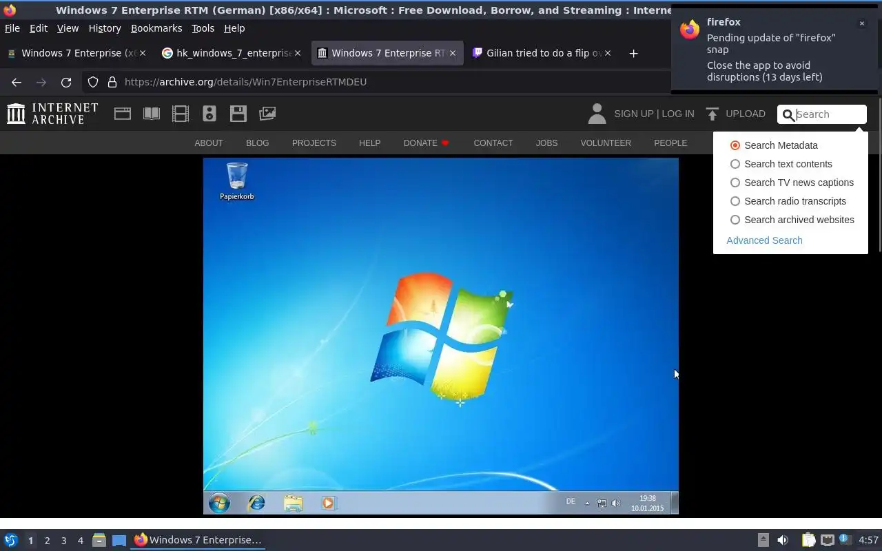Image resolution: width=882 pixels, height=551 pixels.
Task: Click the Advanced Search link
Action: 764,240
